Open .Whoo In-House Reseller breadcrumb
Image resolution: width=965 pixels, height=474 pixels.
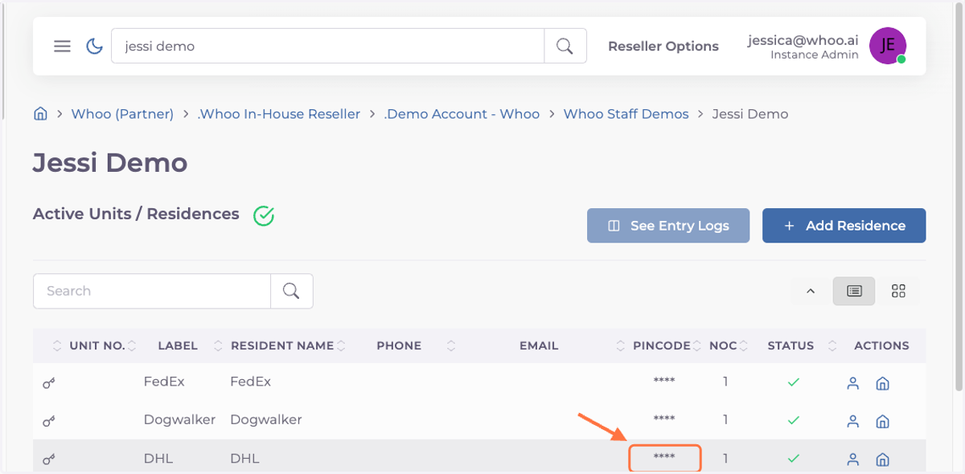(x=278, y=114)
